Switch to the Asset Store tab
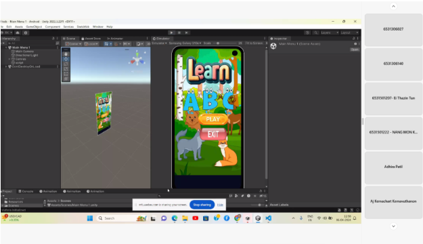 pos(91,39)
